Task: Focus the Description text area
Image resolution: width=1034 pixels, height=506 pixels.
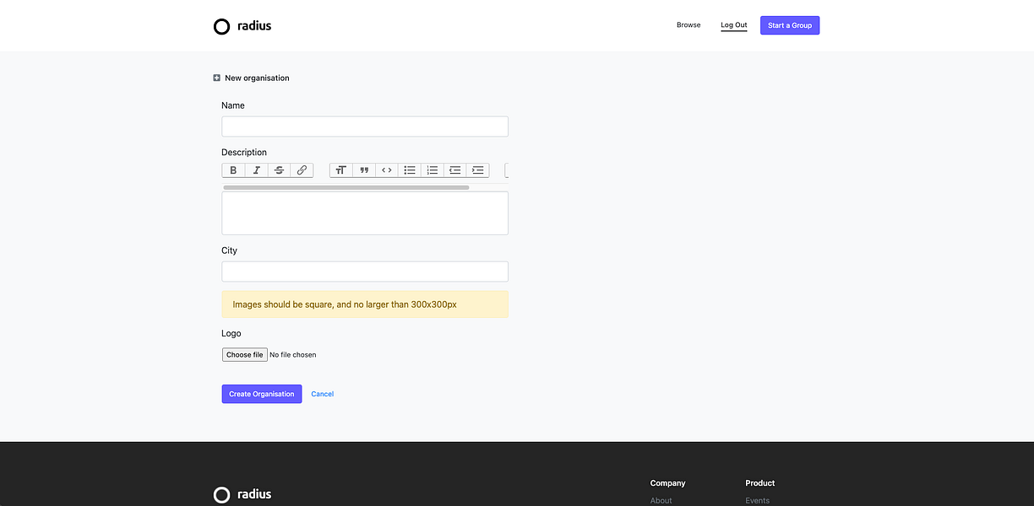Action: coord(365,213)
